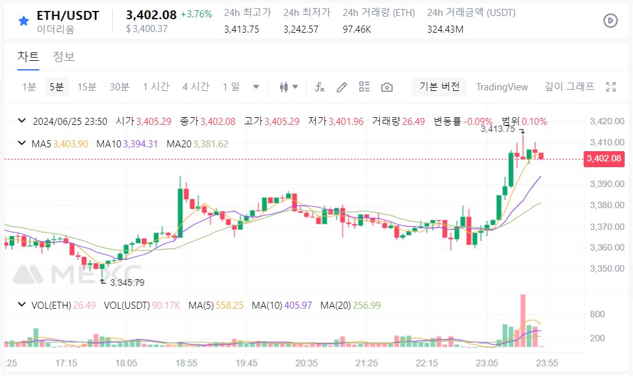The height and width of the screenshot is (376, 633).
Task: Collapse the MA indicator row chevron
Action: 22,143
